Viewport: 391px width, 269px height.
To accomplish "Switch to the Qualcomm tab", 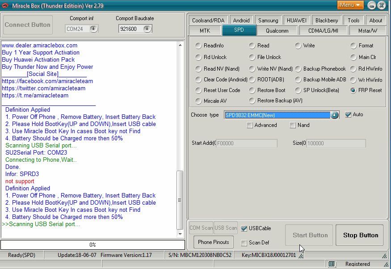I will click(277, 31).
